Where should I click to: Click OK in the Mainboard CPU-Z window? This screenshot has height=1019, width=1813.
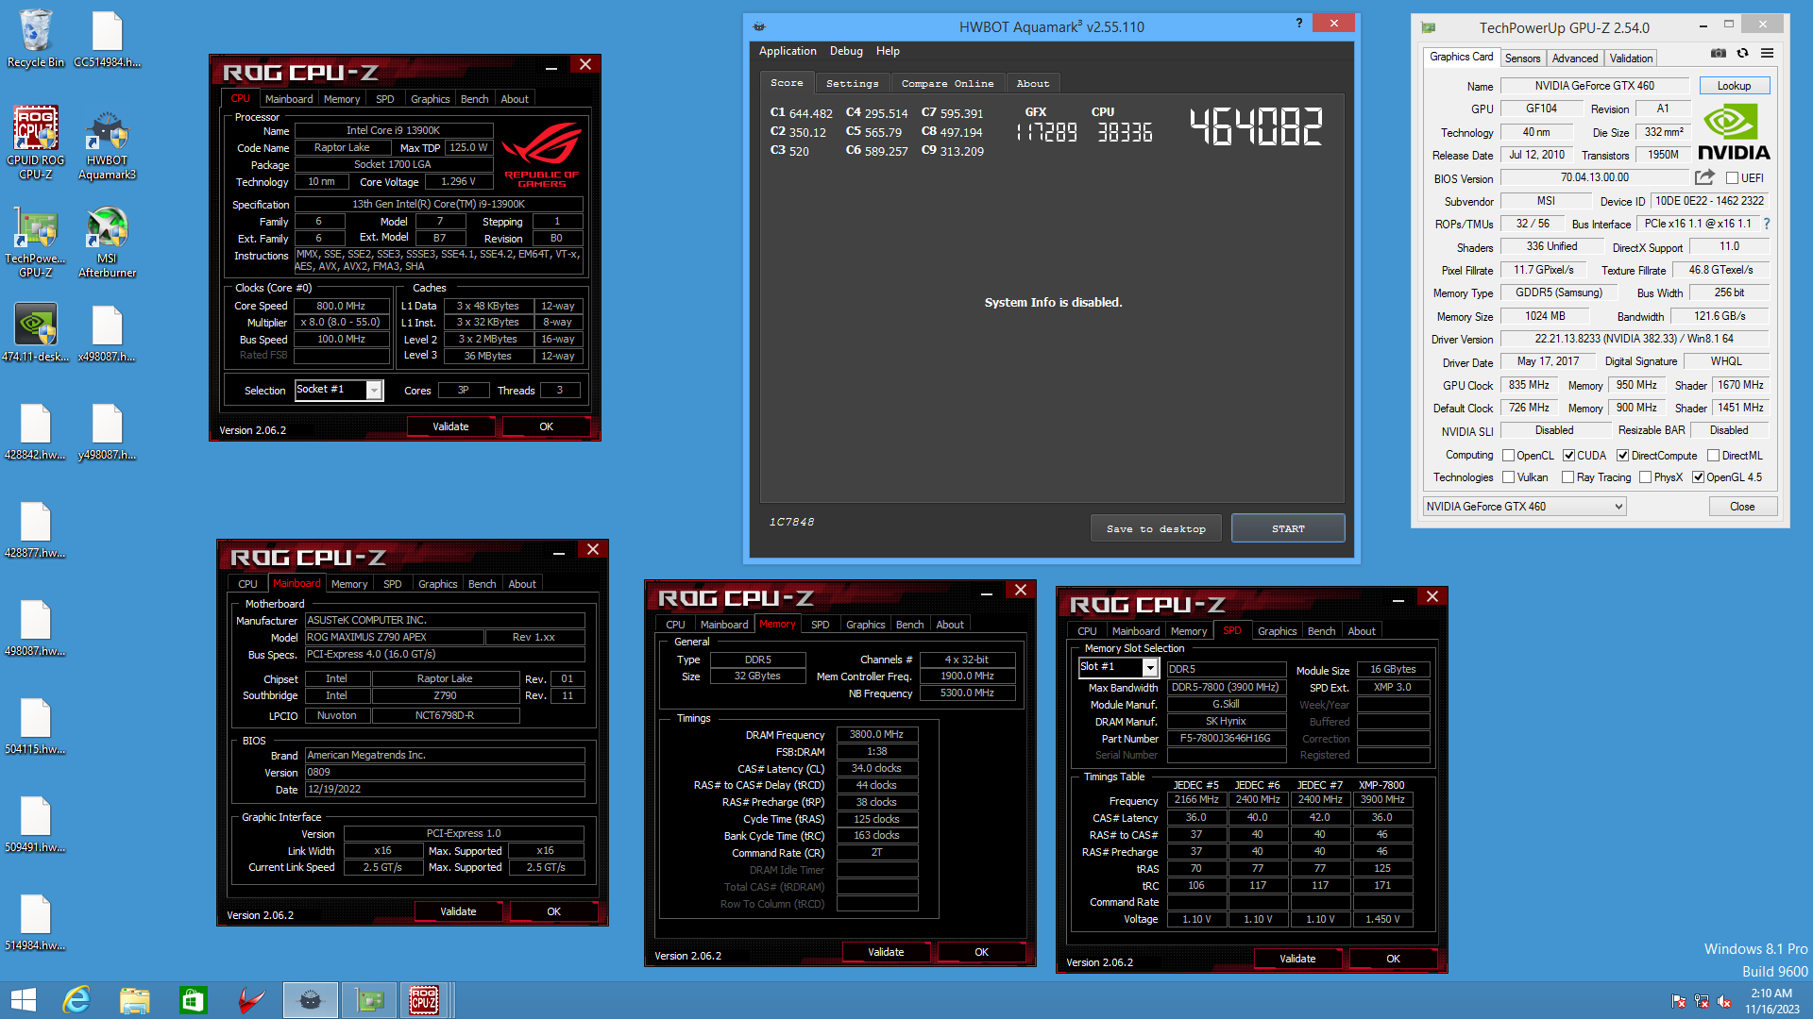[x=553, y=911]
